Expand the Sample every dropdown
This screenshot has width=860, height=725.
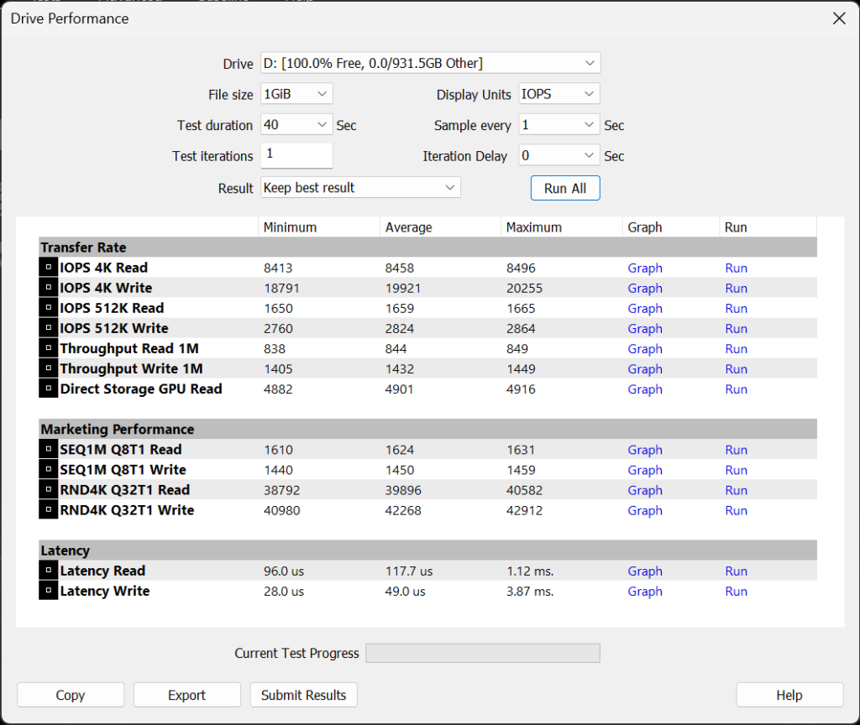pos(558,124)
